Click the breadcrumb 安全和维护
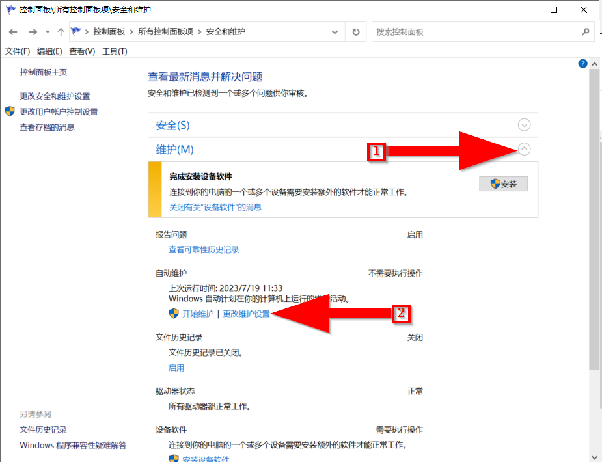 pos(226,31)
